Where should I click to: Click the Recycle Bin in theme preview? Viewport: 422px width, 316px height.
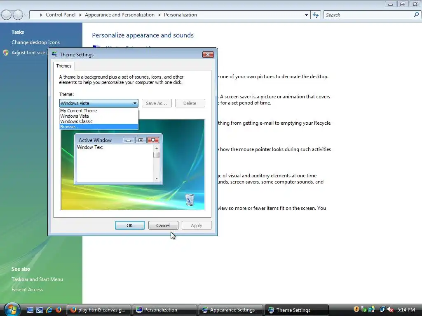tap(190, 200)
